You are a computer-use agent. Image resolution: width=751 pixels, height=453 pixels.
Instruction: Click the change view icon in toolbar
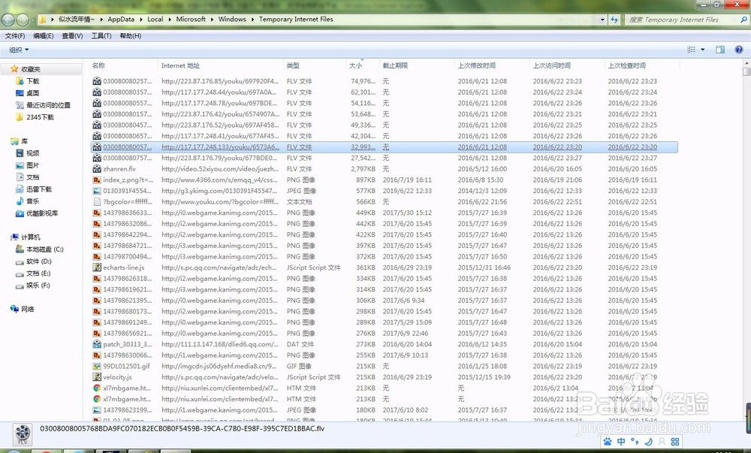click(x=692, y=50)
